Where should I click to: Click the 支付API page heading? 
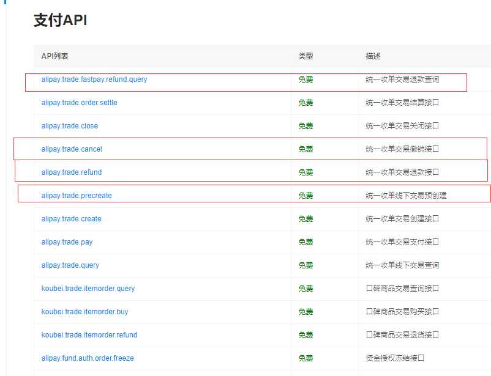(60, 20)
